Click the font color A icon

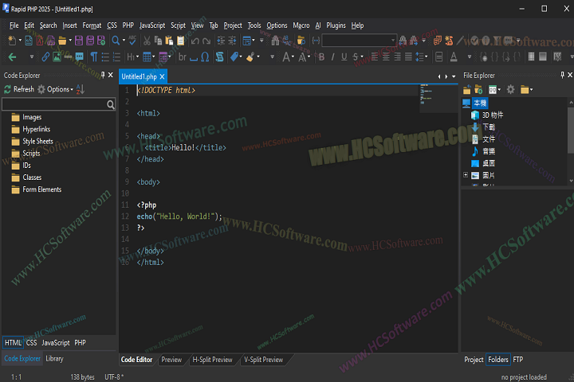[454, 57]
